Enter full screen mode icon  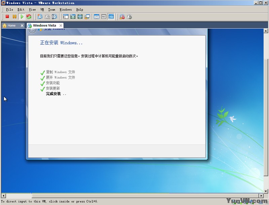(x=80, y=17)
